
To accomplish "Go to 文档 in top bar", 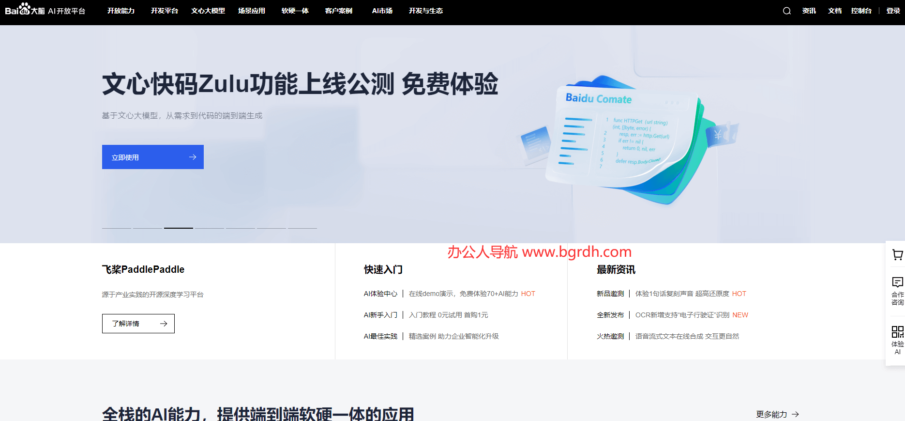I will tap(835, 11).
